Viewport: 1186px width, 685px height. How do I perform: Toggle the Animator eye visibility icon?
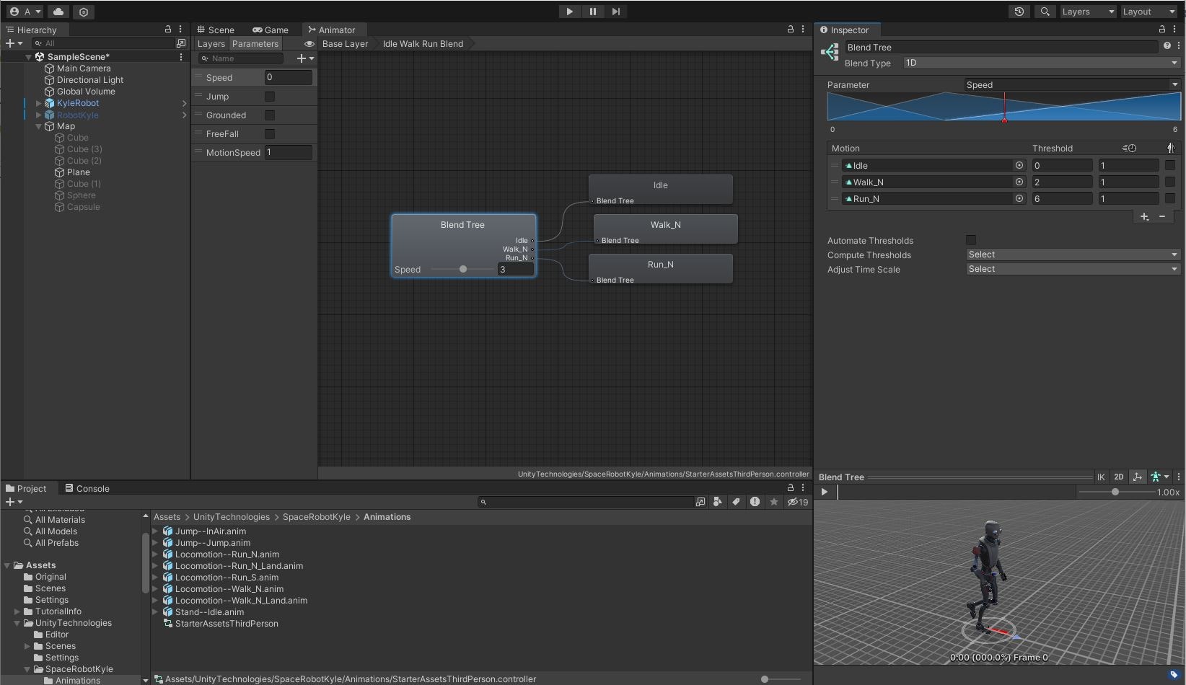click(x=309, y=44)
